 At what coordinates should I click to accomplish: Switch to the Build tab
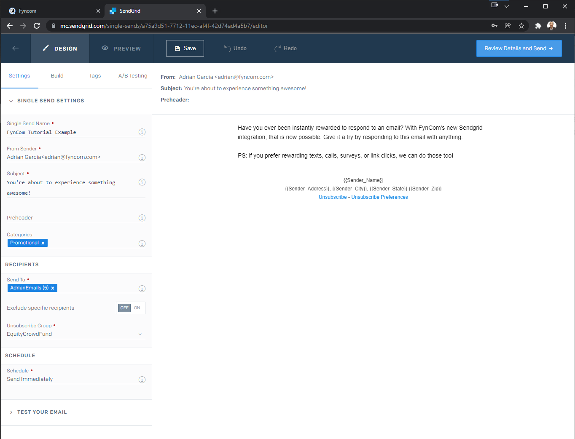57,76
